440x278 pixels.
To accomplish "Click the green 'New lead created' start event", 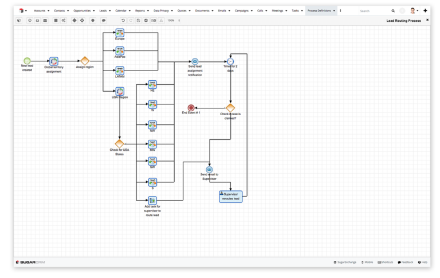I will pos(27,61).
